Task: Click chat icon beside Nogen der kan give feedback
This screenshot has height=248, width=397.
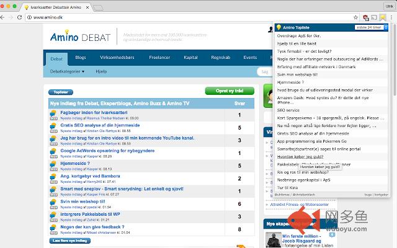Action: click(53, 229)
